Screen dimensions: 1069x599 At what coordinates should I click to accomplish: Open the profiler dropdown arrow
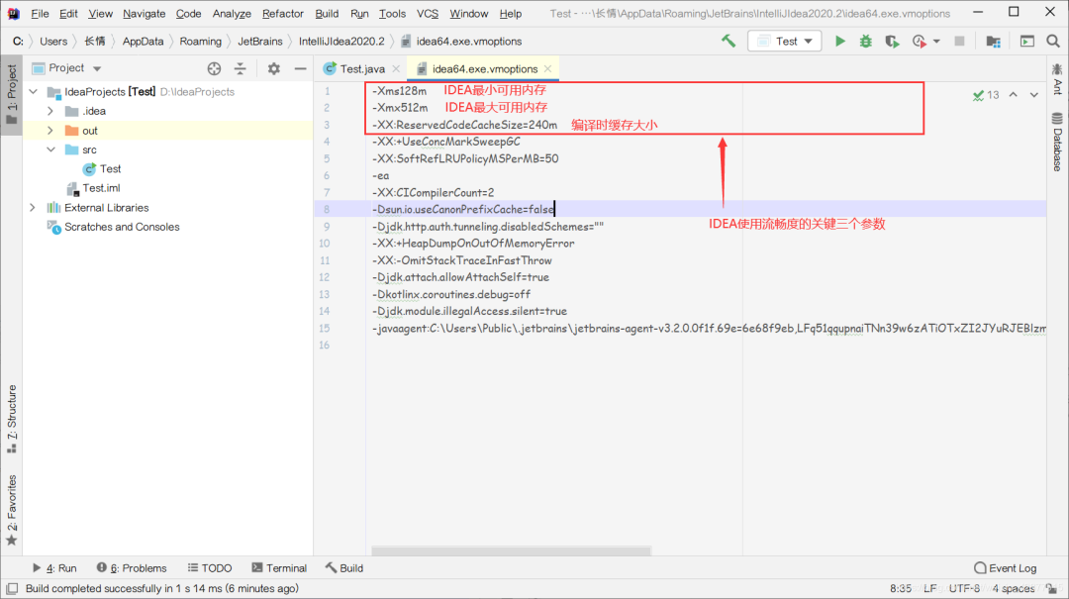(936, 42)
